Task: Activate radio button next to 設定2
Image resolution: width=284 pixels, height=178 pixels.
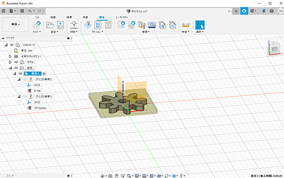Action: point(44,74)
